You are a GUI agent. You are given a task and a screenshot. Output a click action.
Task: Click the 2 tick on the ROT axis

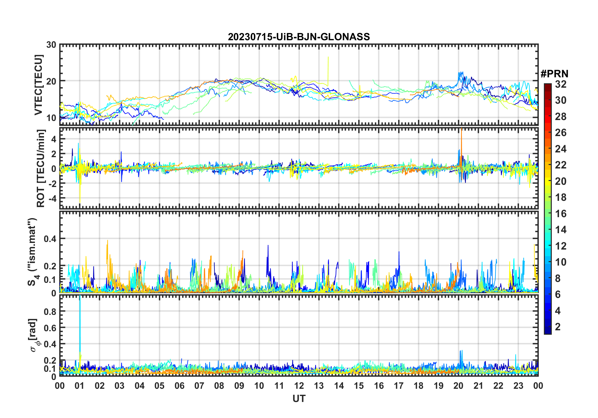tap(54, 154)
